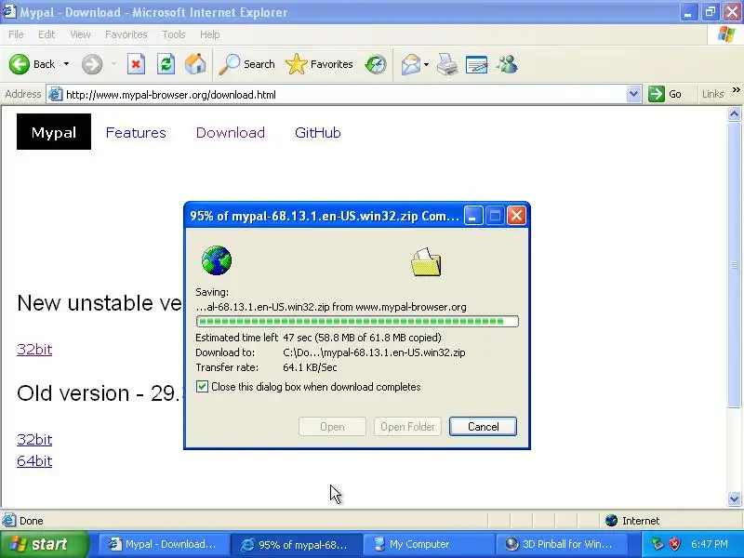Open the Download navigation link
Image resolution: width=744 pixels, height=558 pixels.
(230, 132)
